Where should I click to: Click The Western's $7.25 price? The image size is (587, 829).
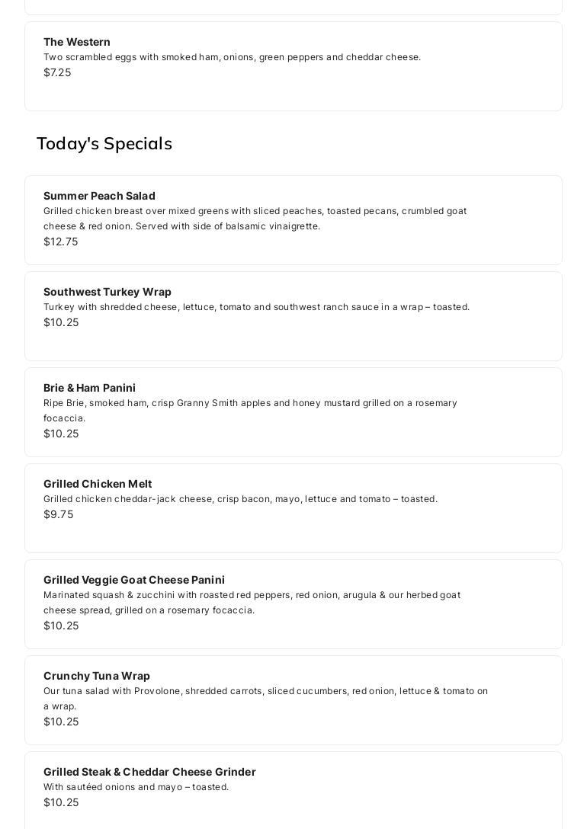(x=57, y=72)
